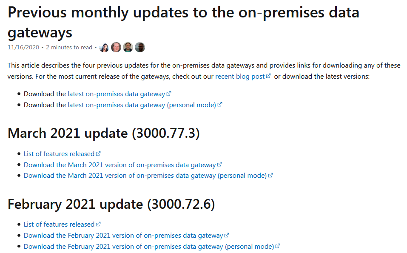
Task: Open March 2021 List of features released
Action: 59,154
